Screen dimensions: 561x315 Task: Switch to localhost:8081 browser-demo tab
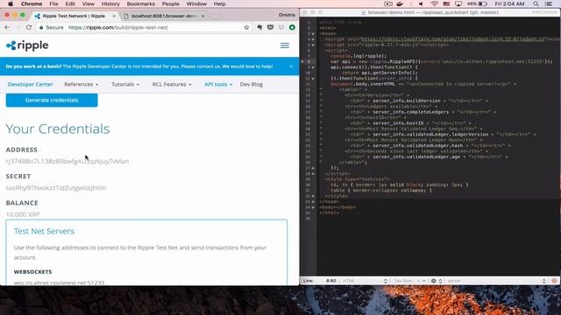pyautogui.click(x=164, y=16)
